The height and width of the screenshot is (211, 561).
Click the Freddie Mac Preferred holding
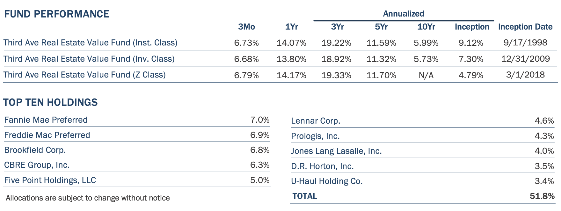click(47, 135)
